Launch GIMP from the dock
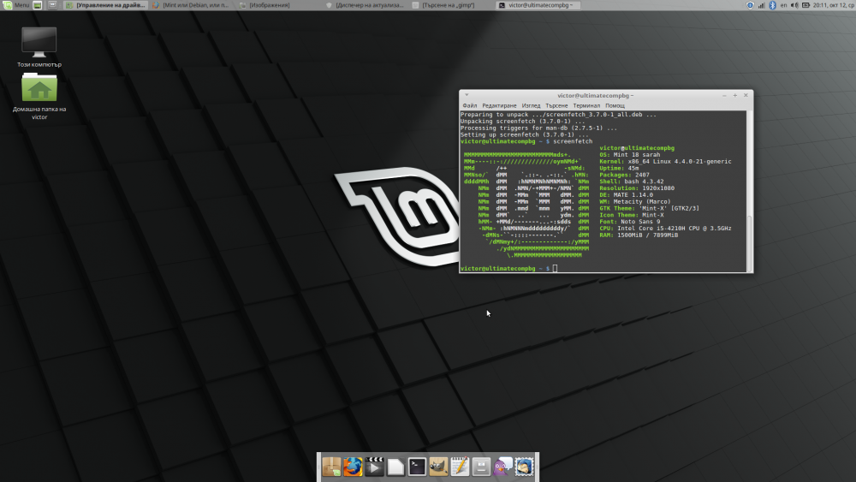Image resolution: width=856 pixels, height=482 pixels. pos(438,467)
